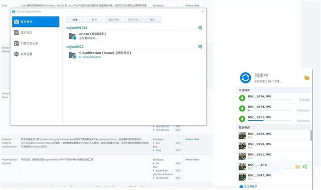Click progress bar of DSC_5876.JPG
The image size is (321, 190).
point(269,100)
